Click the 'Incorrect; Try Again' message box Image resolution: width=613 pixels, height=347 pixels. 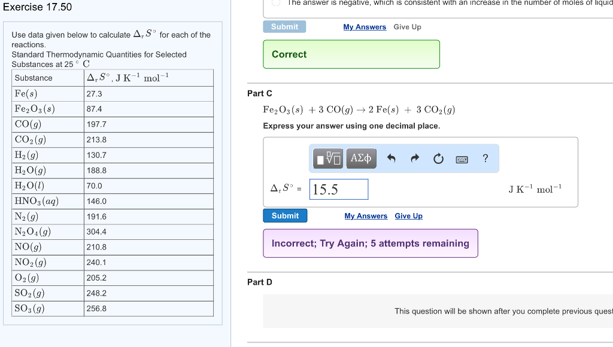(x=370, y=243)
